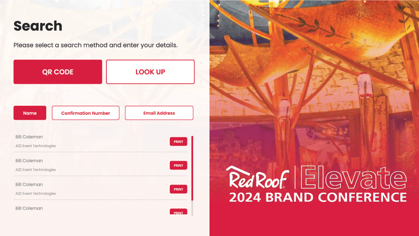The image size is (419, 236).
Task: Select the QR CODE search method
Action: [x=58, y=72]
